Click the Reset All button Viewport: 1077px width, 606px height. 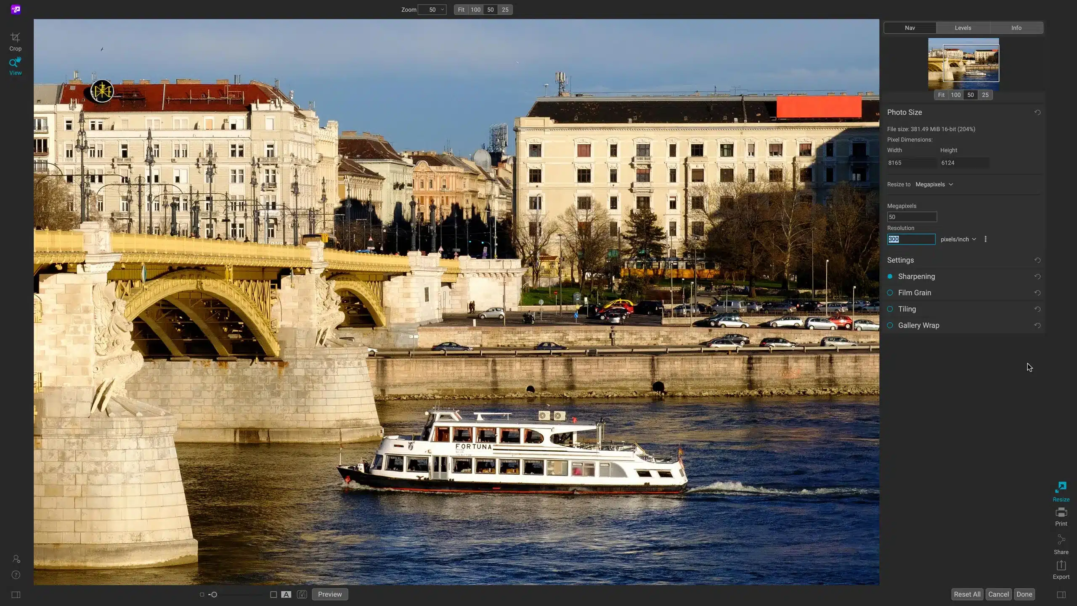(x=967, y=594)
